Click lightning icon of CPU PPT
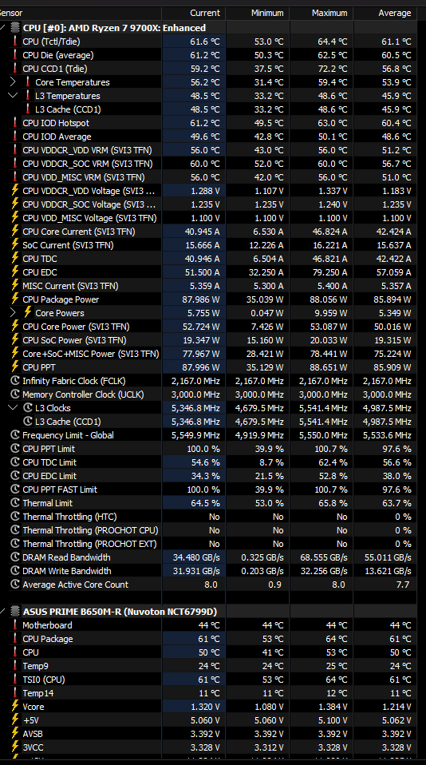426x765 pixels. coord(15,367)
